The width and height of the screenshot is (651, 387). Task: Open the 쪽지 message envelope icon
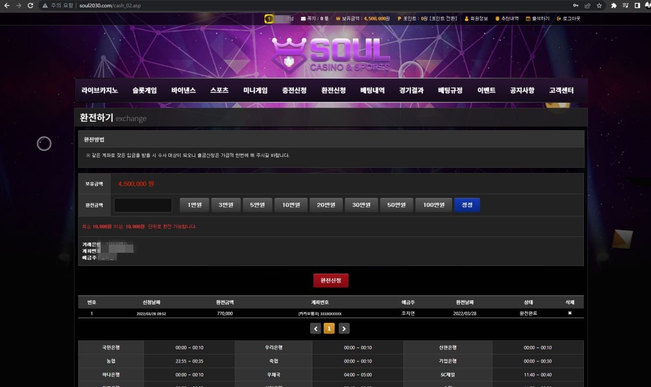pyautogui.click(x=304, y=19)
